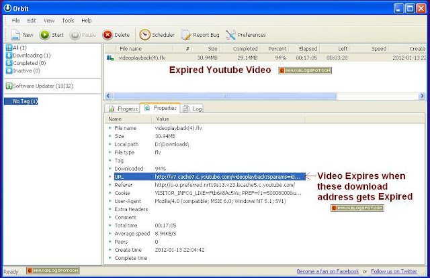Click the Downloaded 94% property value
This screenshot has height=278, width=430.
click(161, 169)
